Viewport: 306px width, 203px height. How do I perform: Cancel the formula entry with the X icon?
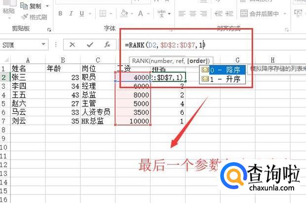[72, 45]
